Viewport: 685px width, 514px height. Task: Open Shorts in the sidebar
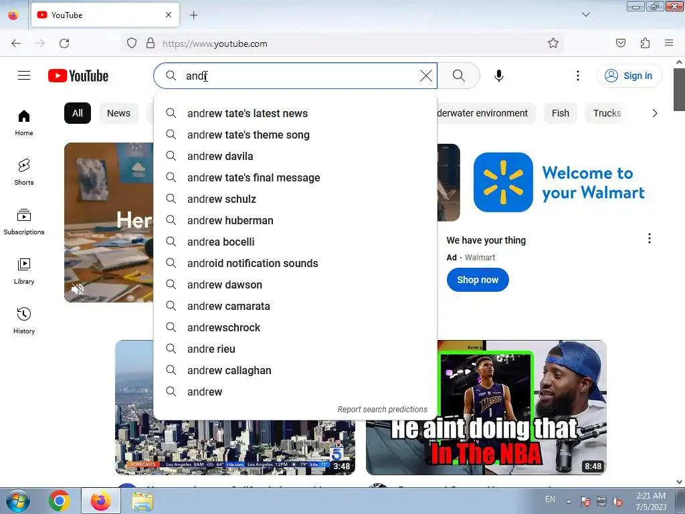click(x=24, y=172)
